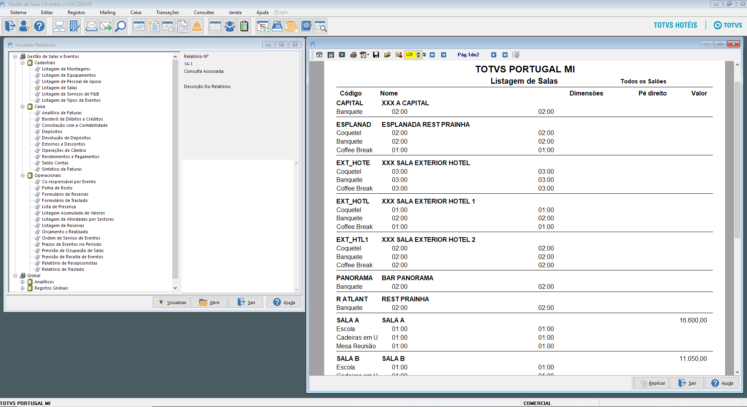747x407 pixels.
Task: Save the report with the floppy disk icon
Action: 376,55
